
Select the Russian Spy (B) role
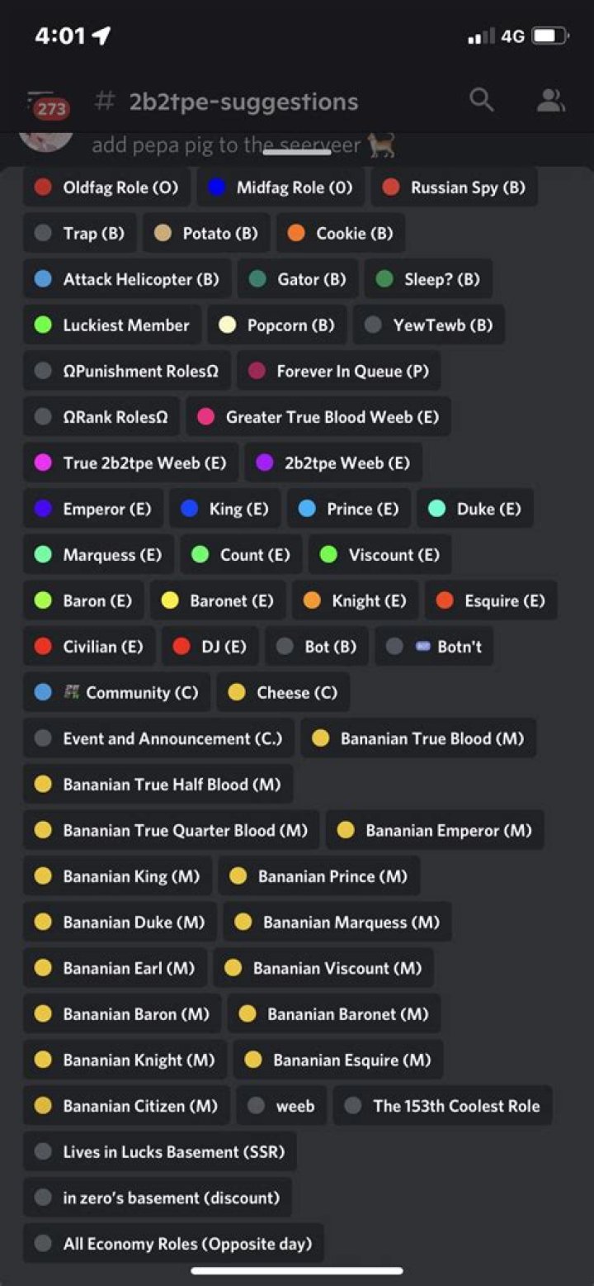455,187
